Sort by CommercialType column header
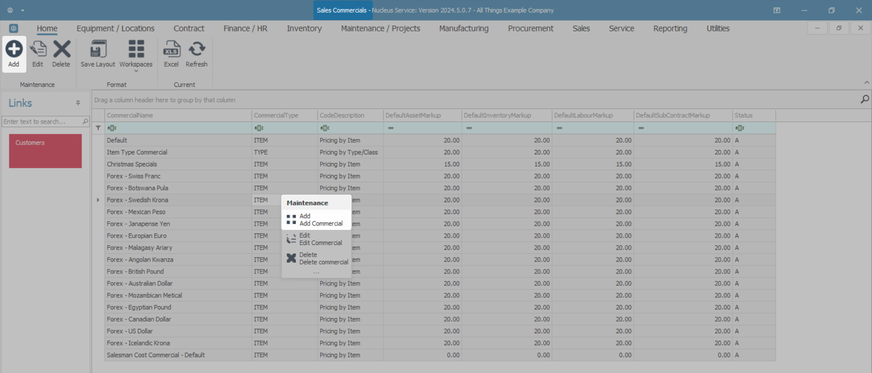The image size is (872, 373). coord(284,115)
